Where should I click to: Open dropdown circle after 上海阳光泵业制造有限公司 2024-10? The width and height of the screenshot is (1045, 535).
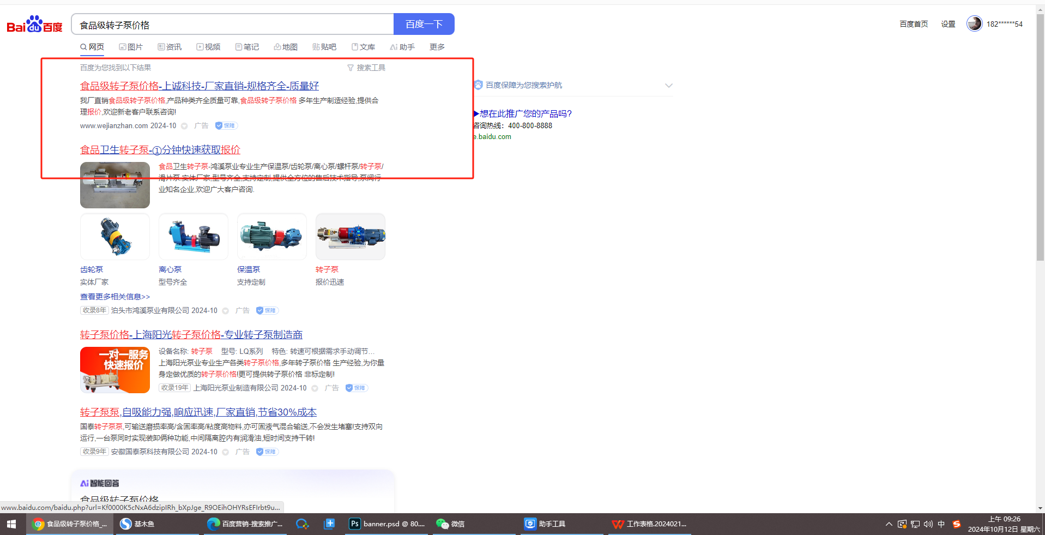(315, 388)
